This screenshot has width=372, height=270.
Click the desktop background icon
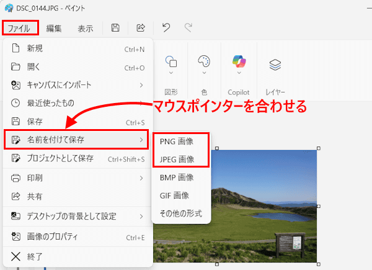pyautogui.click(x=15, y=216)
